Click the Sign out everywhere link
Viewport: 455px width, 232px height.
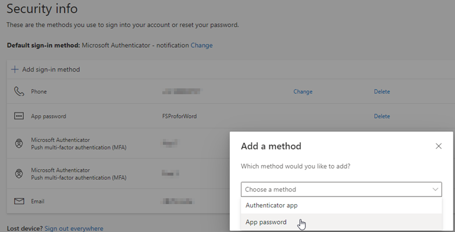click(74, 229)
